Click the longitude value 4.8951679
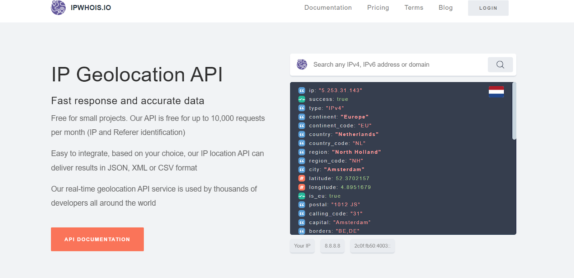This screenshot has width=574, height=278. coord(356,187)
